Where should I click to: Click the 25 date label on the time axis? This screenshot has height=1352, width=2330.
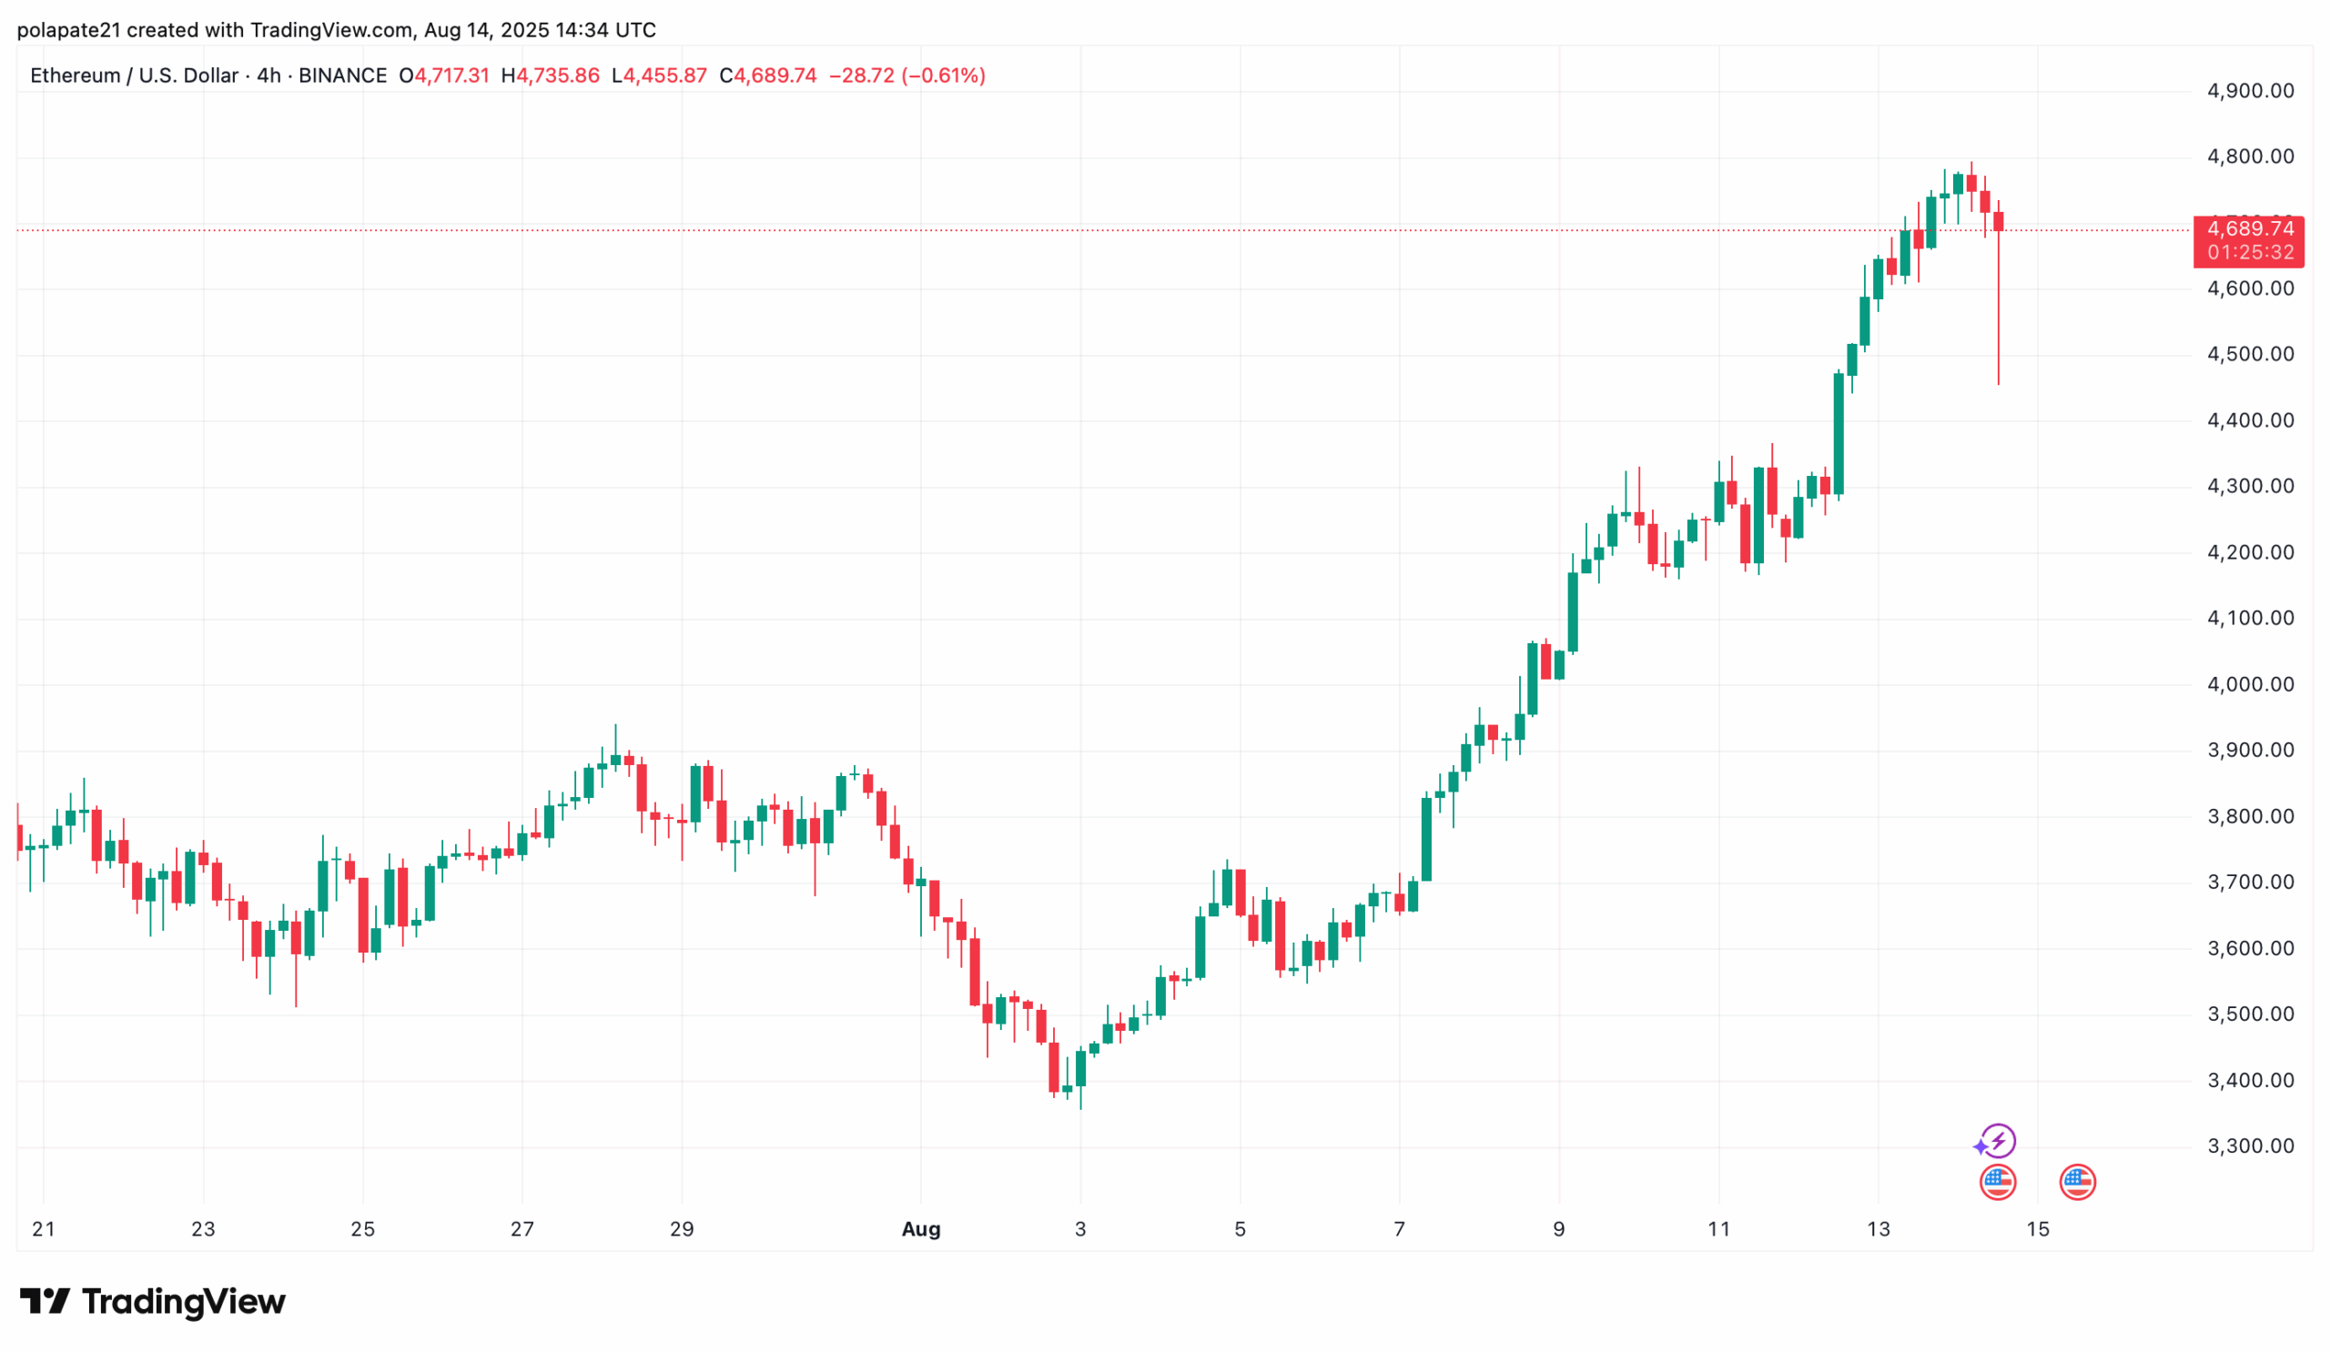[362, 1230]
